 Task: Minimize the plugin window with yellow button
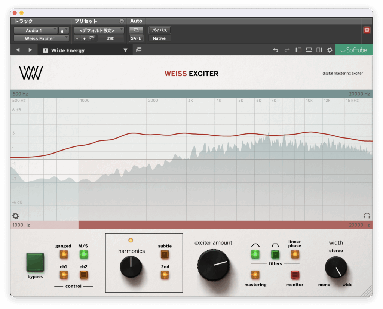point(21,13)
